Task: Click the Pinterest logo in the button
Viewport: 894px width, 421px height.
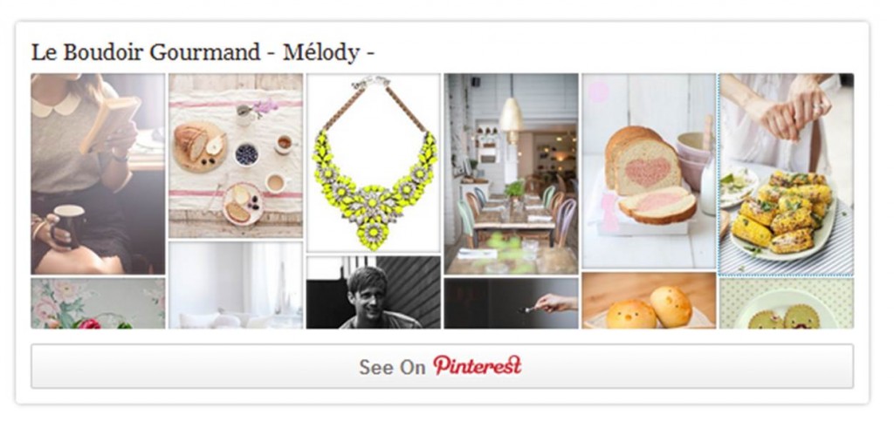Action: (x=478, y=366)
